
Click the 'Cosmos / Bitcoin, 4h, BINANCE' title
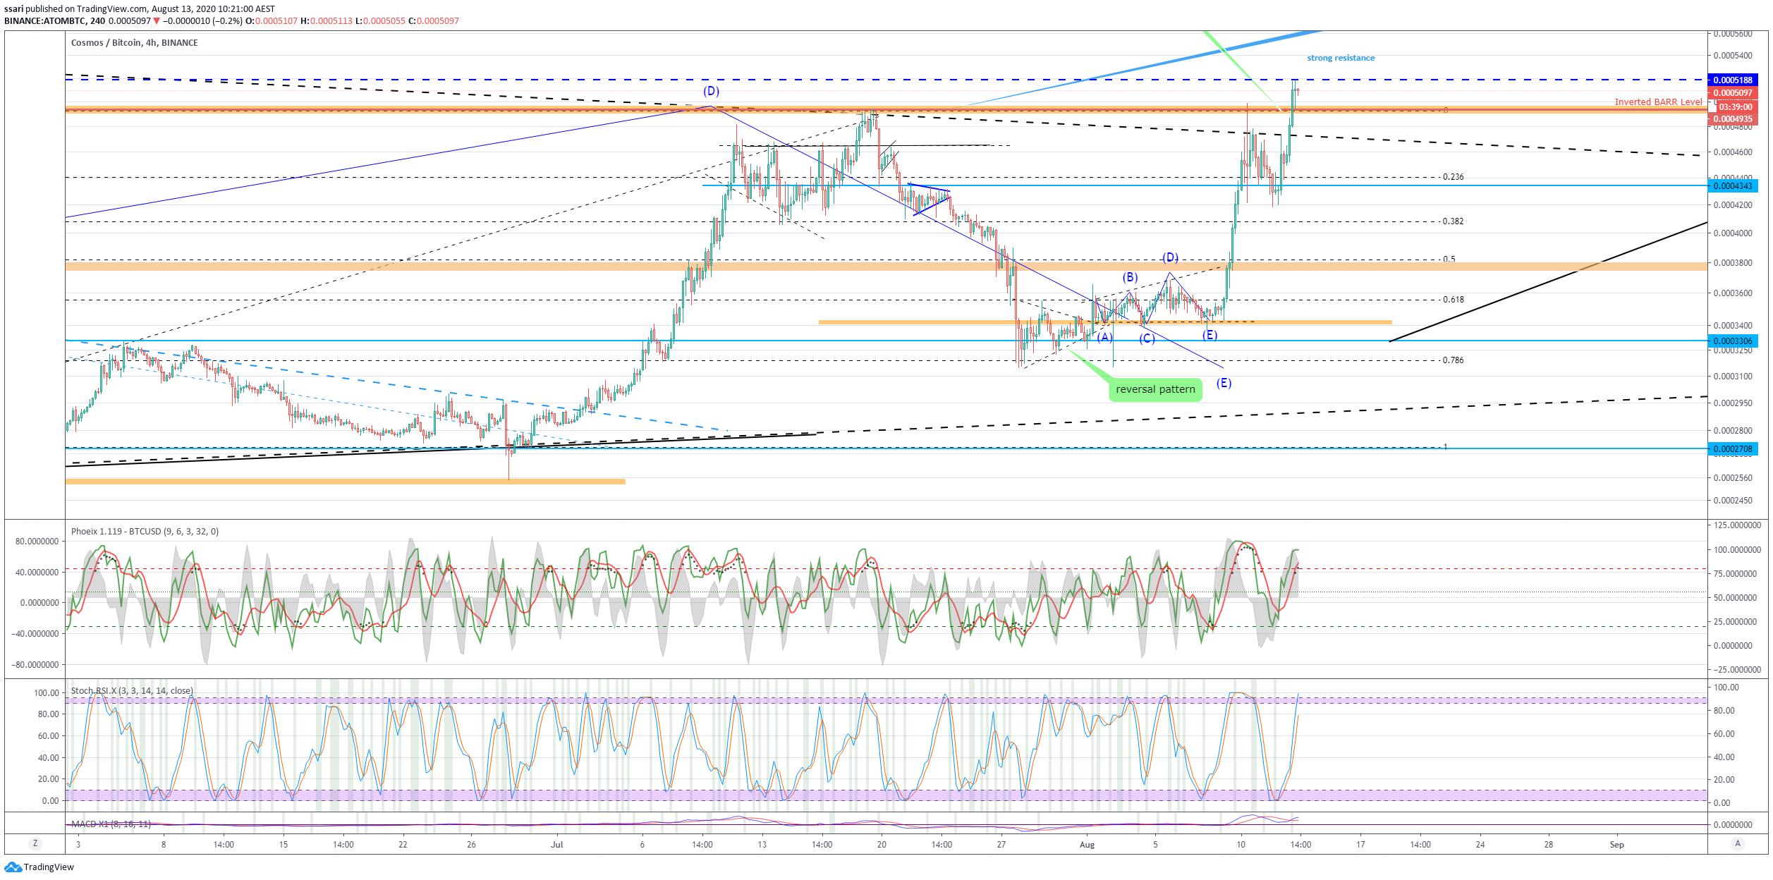point(134,43)
